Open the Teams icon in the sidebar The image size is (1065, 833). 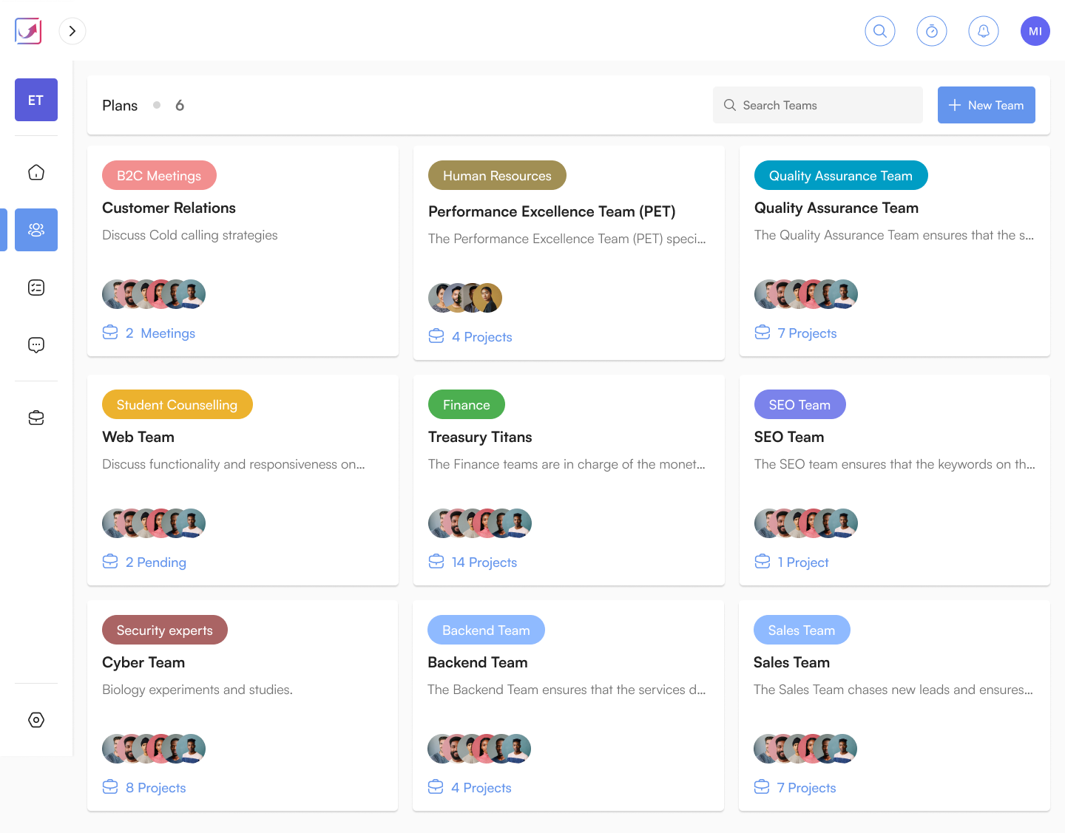pyautogui.click(x=36, y=230)
